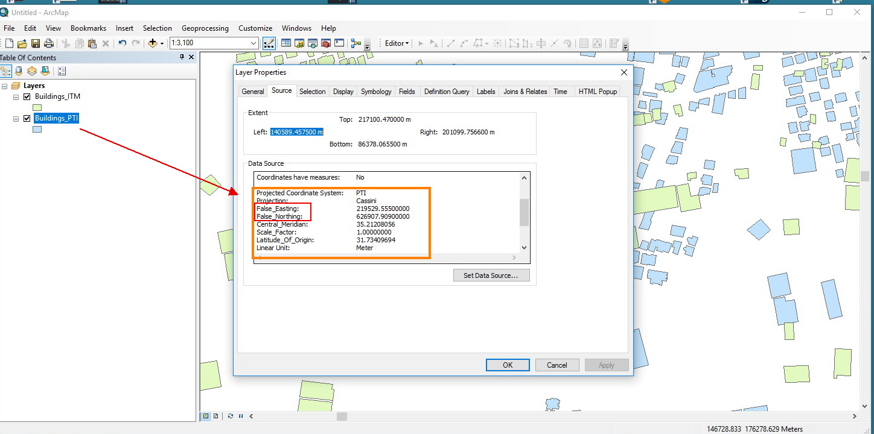Viewport: 874px width, 434px height.
Task: Open the Editor dropdown menu
Action: (x=397, y=43)
